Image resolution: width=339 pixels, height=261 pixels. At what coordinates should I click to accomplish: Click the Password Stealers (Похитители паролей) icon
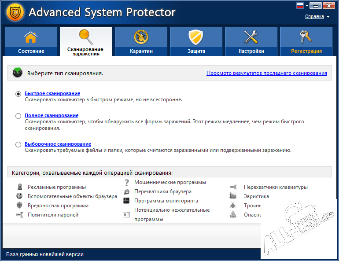click(x=19, y=215)
